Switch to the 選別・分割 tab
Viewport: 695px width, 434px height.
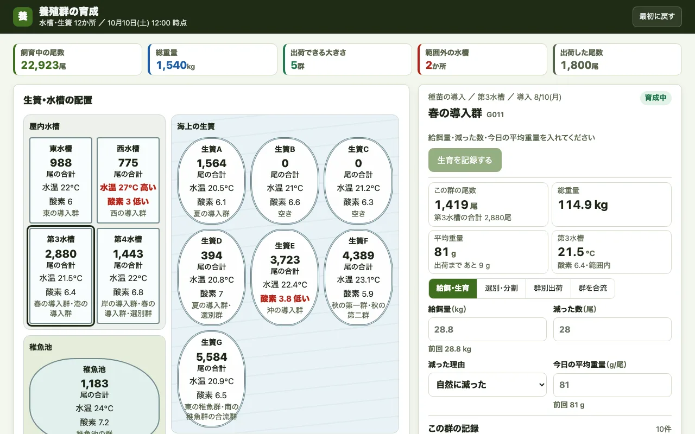click(501, 289)
